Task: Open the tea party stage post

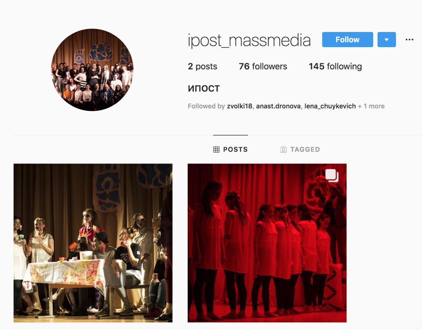Action: coord(93,243)
